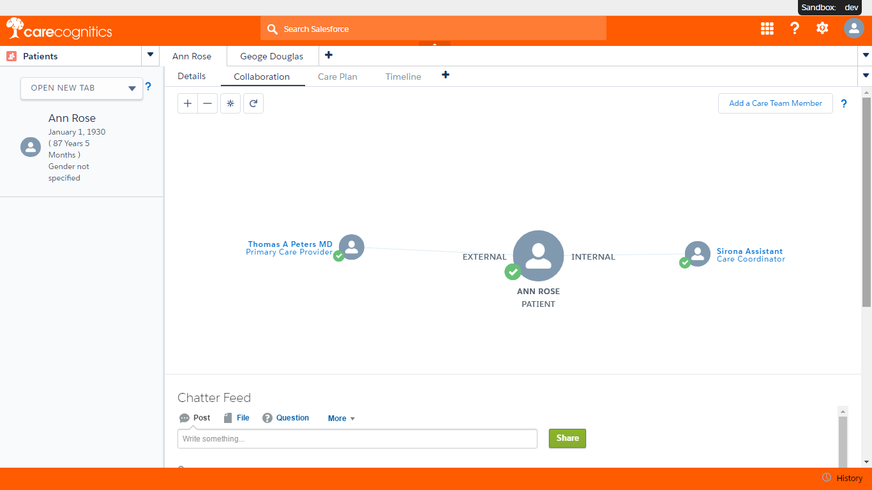Image resolution: width=872 pixels, height=490 pixels.
Task: Click Add a Care Team Member button
Action: (x=775, y=103)
